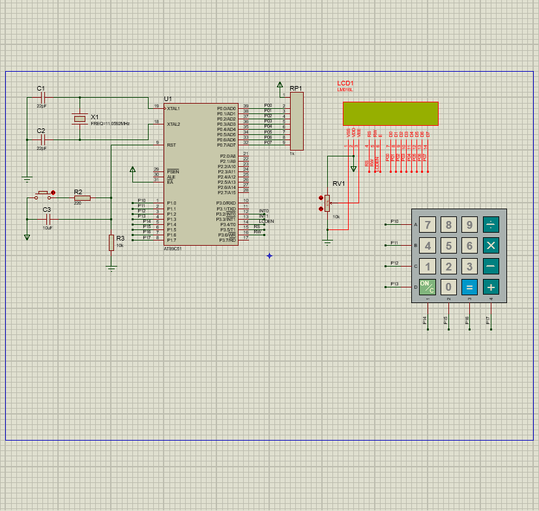Click the INT0 net label at pin 12

[x=264, y=211]
